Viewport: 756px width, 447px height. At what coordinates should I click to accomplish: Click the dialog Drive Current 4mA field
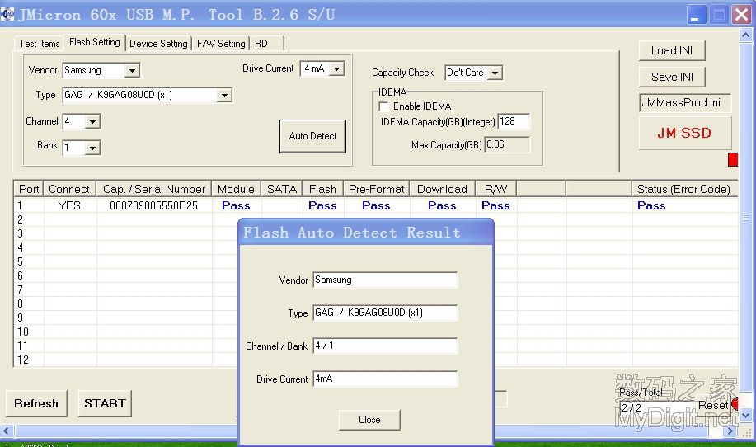(x=385, y=379)
